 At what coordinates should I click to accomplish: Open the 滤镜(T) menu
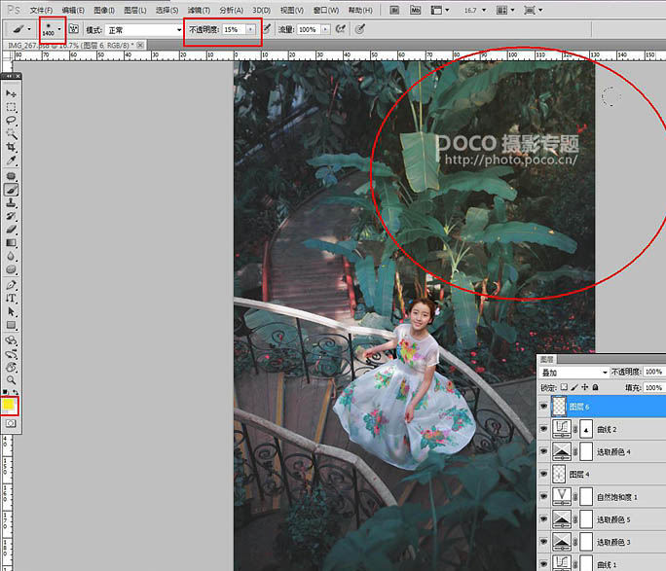click(x=200, y=10)
